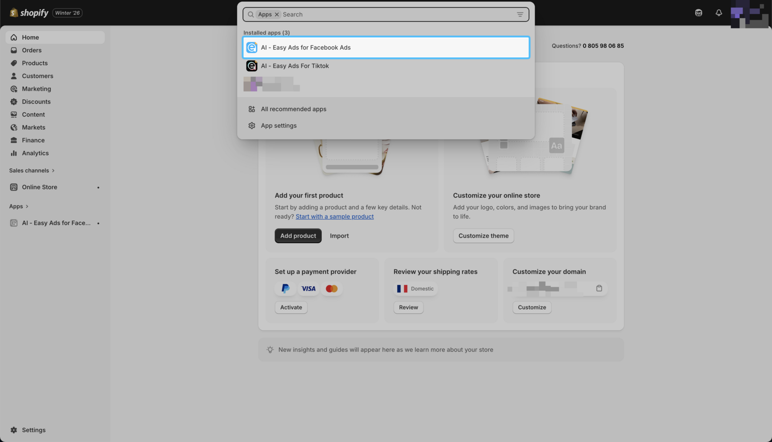Open the notifications bell

pyautogui.click(x=718, y=13)
